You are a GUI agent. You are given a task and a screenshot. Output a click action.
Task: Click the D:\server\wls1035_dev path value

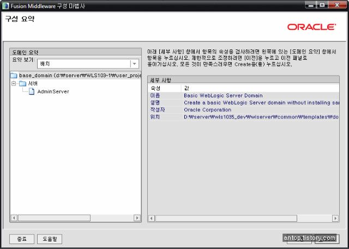pos(261,117)
